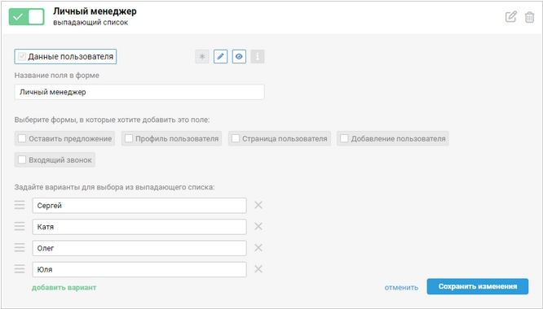Click the info icon button
The image size is (543, 309).
pos(258,57)
